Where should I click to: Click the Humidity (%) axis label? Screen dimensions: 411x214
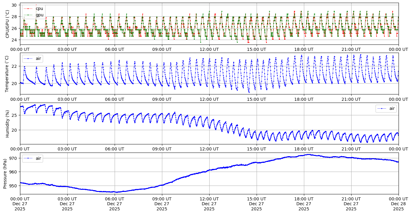(7, 123)
